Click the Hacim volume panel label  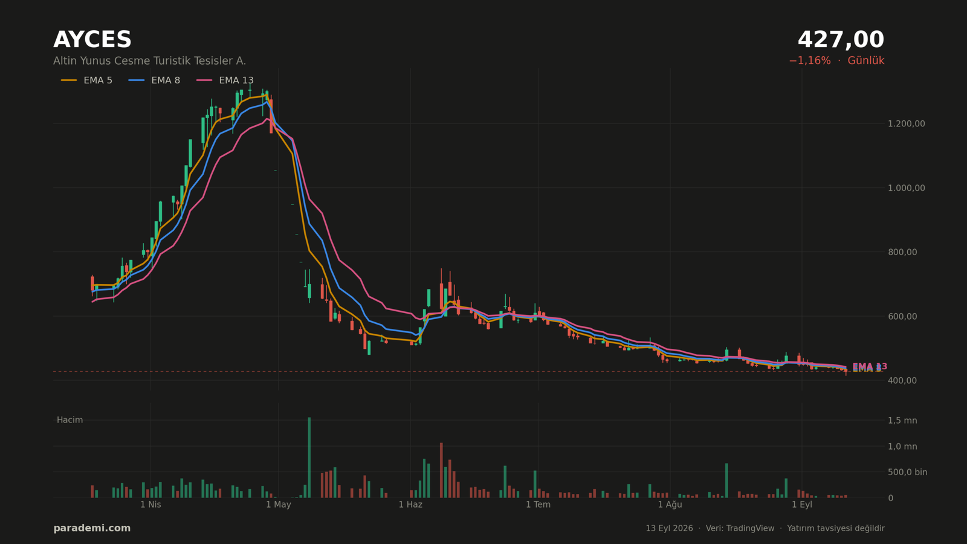pyautogui.click(x=70, y=420)
